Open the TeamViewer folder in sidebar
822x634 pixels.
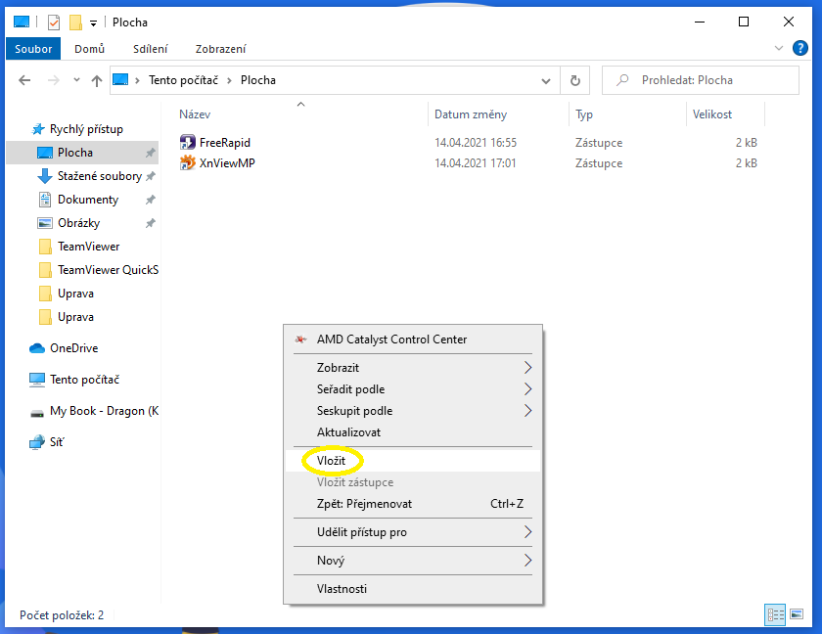pos(88,247)
